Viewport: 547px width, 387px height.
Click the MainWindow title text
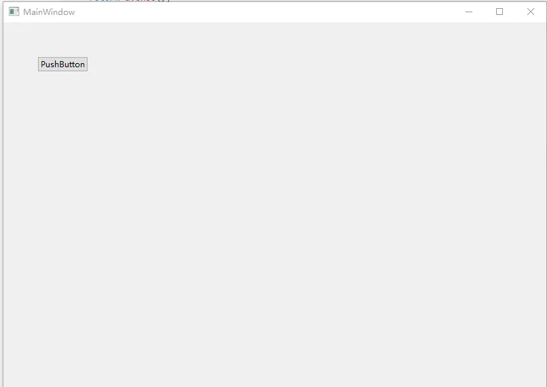coord(49,12)
